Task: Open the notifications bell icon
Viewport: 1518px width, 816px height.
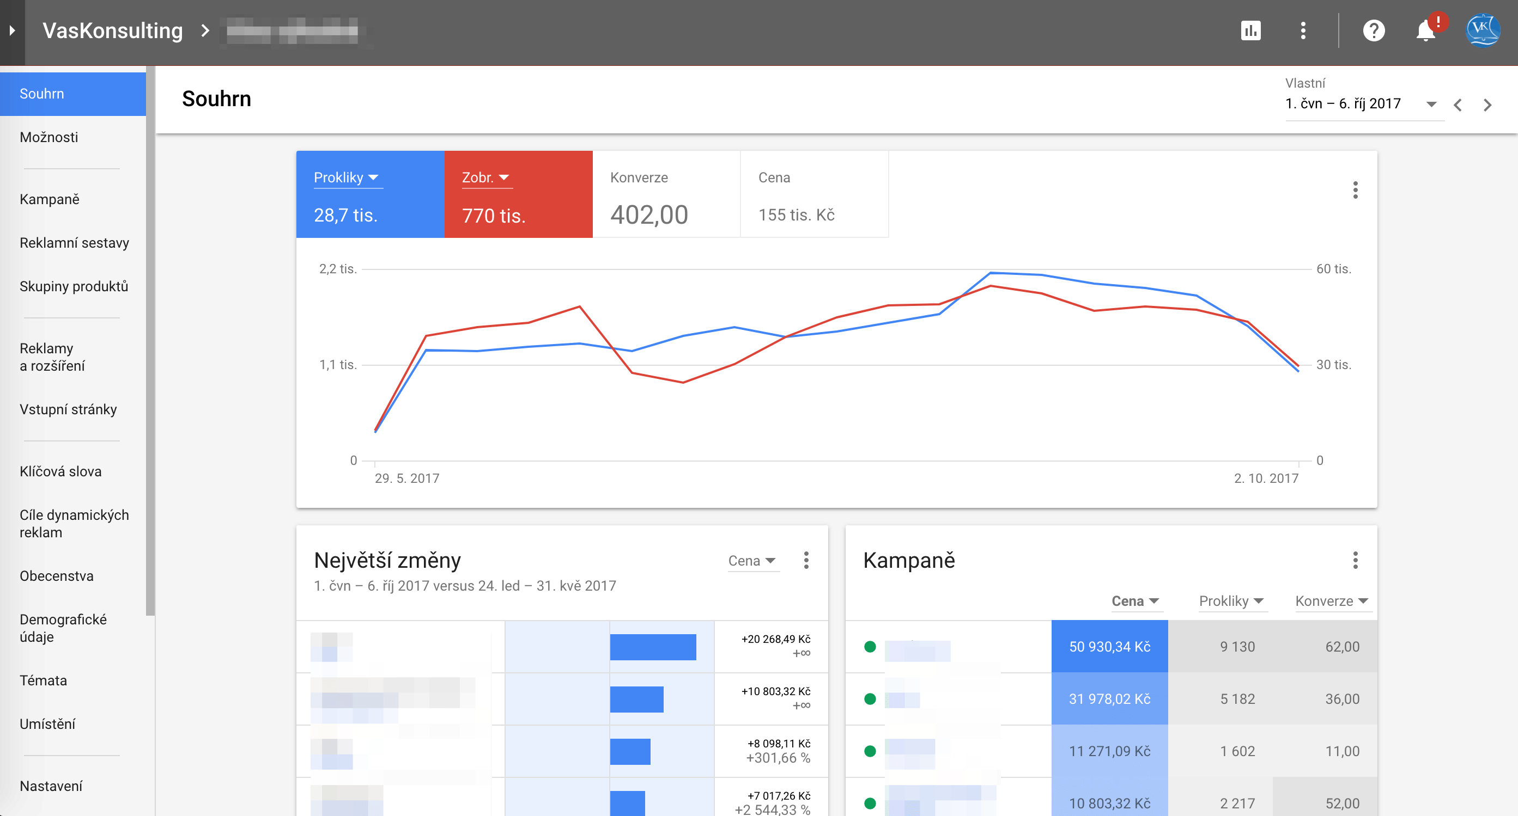Action: (x=1425, y=30)
